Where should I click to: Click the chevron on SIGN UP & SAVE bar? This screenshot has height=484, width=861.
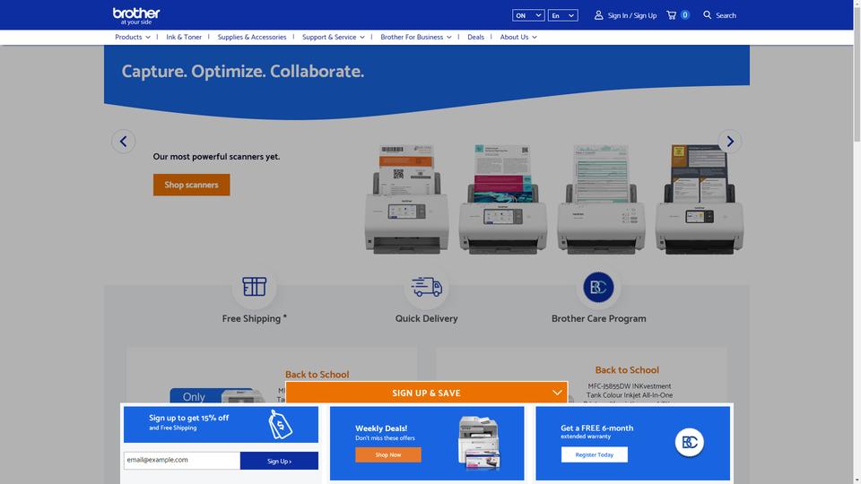pyautogui.click(x=557, y=393)
